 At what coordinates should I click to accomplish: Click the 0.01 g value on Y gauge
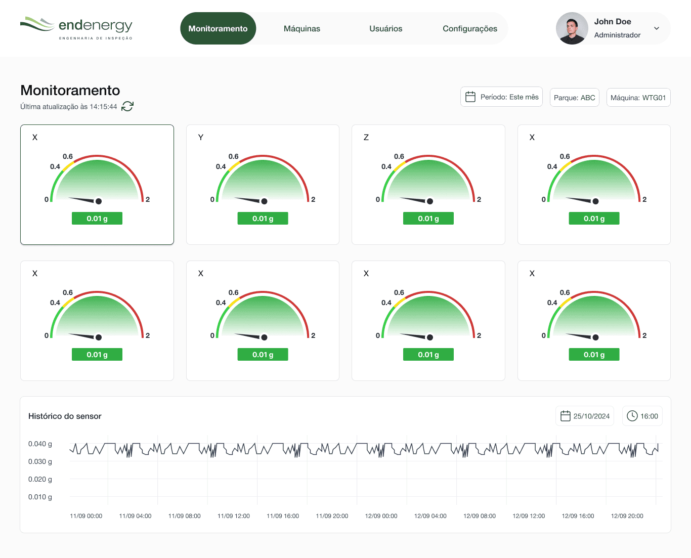click(x=263, y=219)
